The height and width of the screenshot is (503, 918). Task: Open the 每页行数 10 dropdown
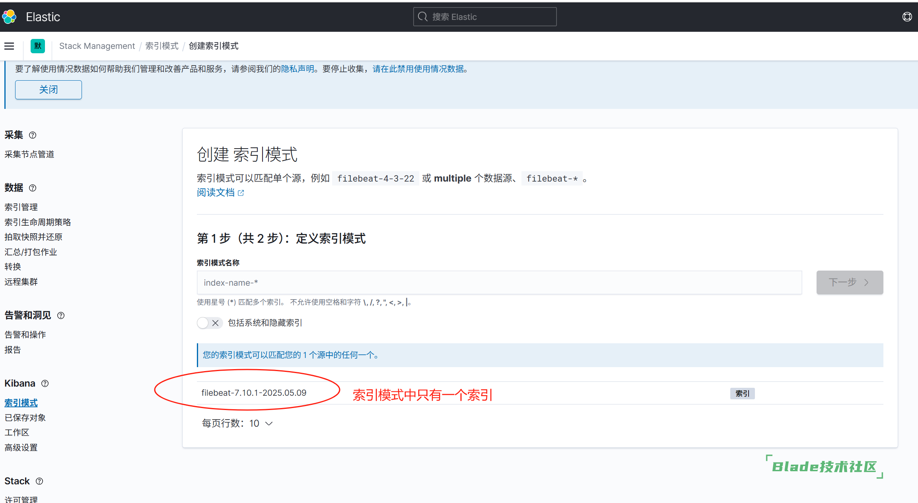tap(237, 423)
